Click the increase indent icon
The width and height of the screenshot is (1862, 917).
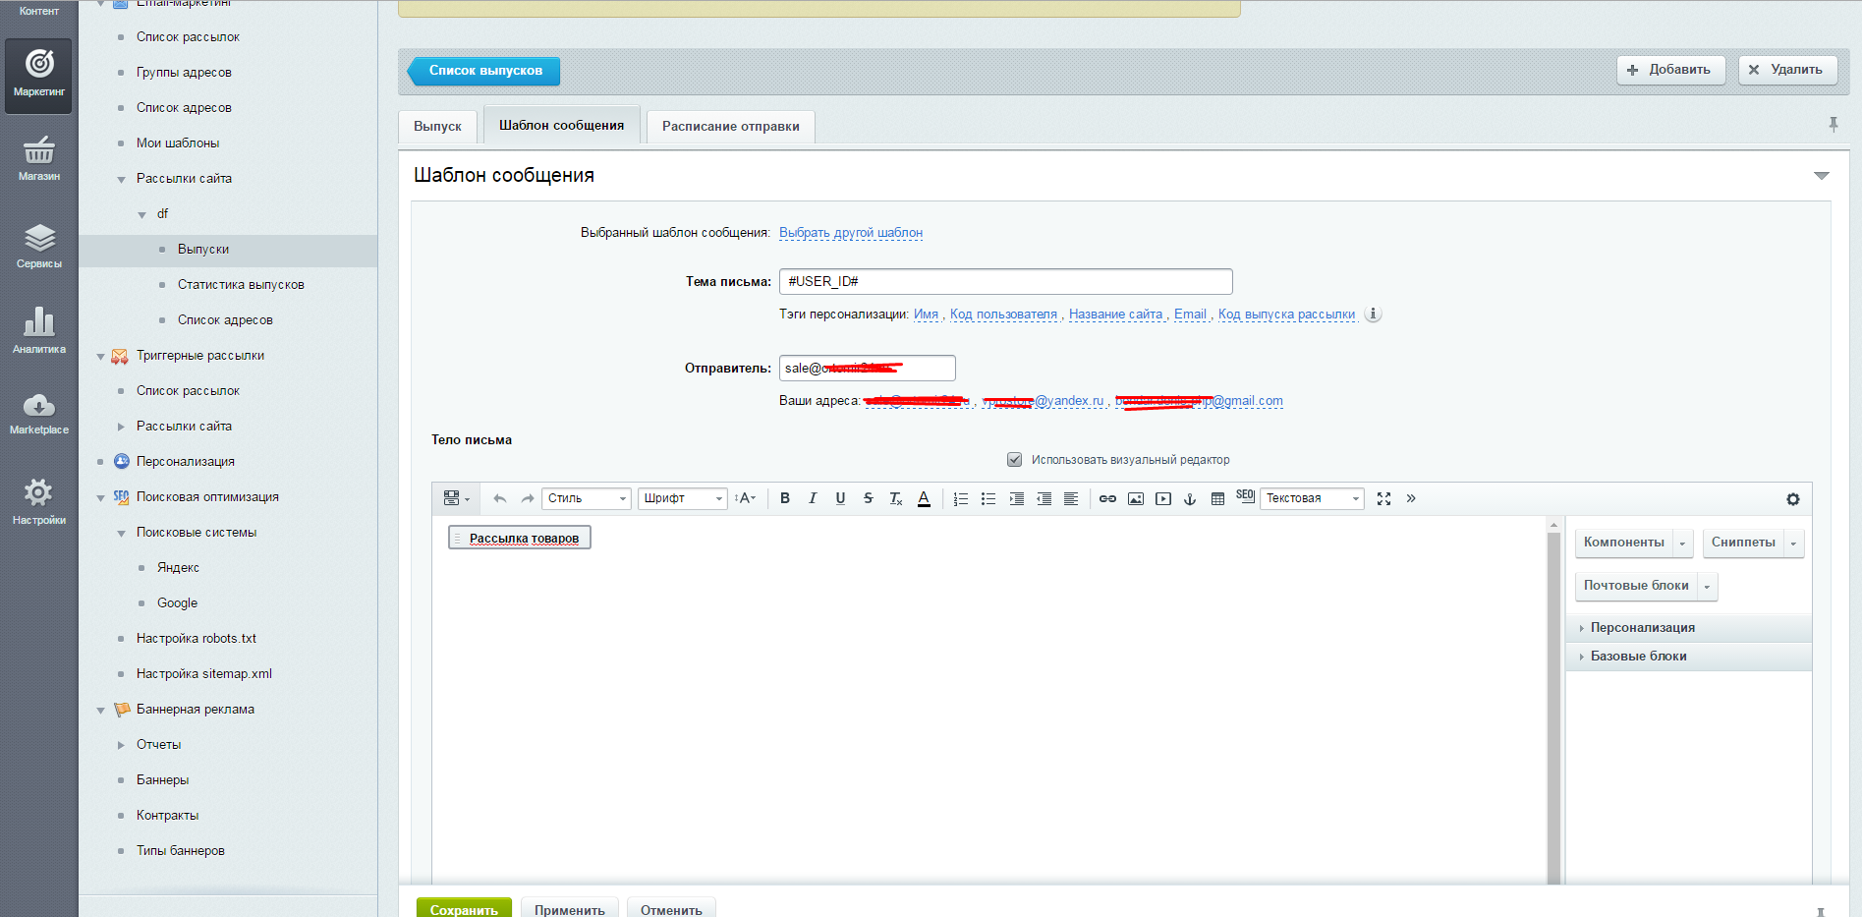pyautogui.click(x=1016, y=498)
